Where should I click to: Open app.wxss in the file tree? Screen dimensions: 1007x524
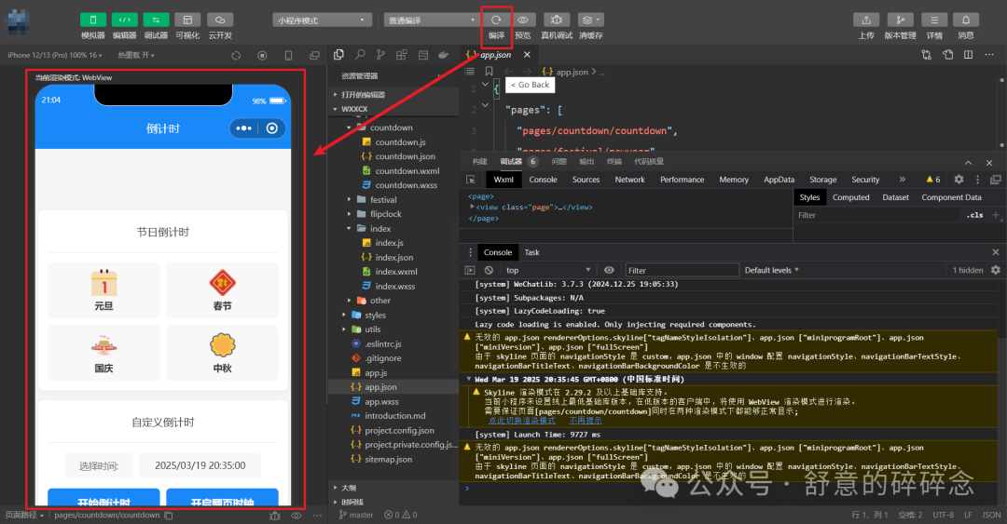pyautogui.click(x=381, y=401)
